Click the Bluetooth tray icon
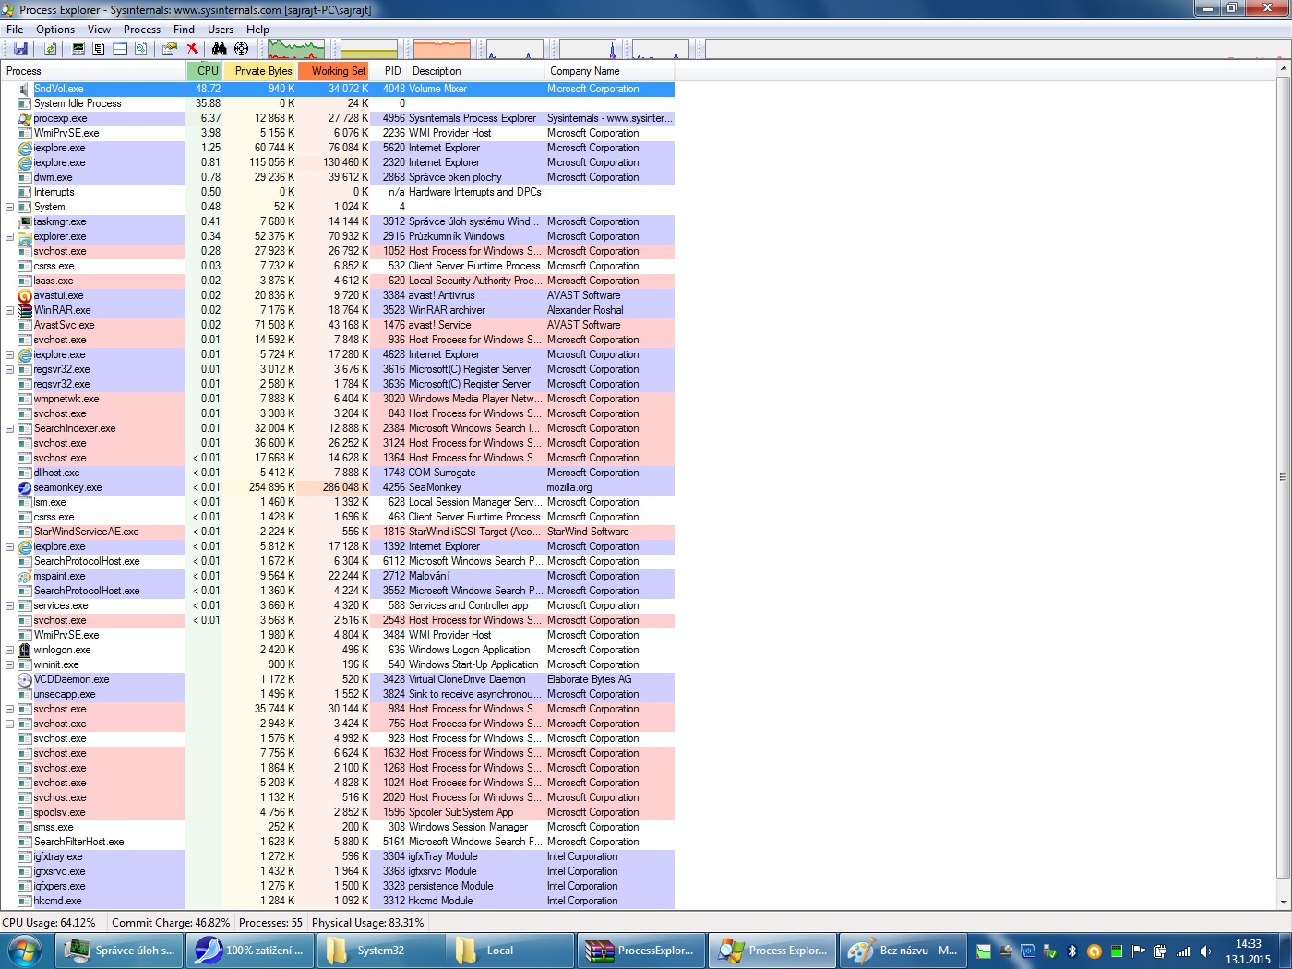Screen dimensions: 1292x969 point(1072,951)
